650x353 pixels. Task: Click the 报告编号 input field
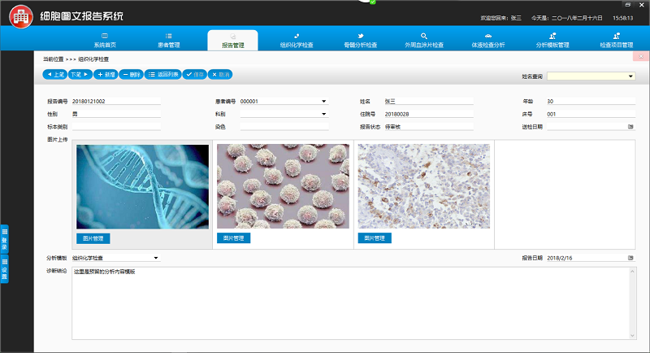(x=116, y=101)
